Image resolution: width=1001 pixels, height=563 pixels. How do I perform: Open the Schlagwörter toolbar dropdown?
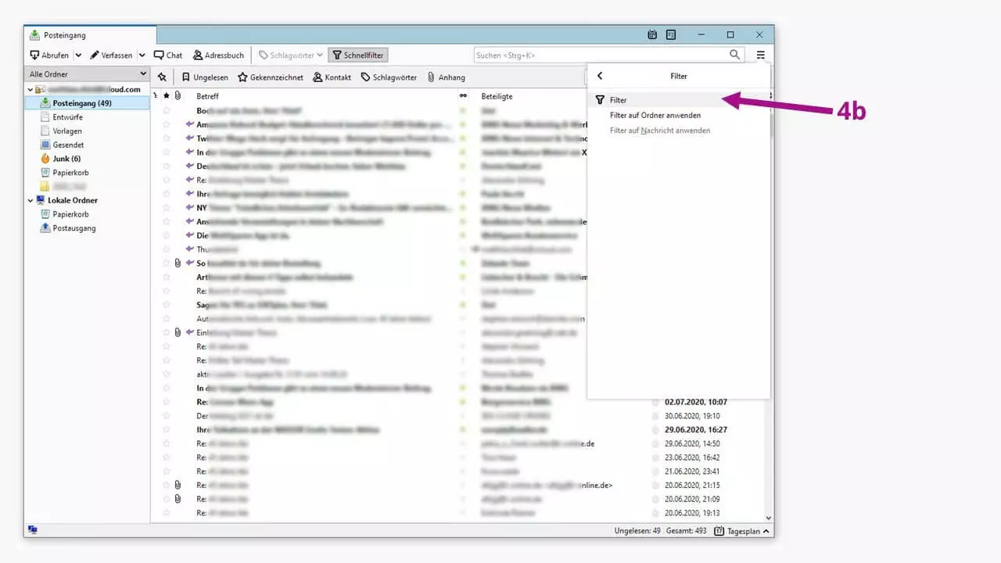pyautogui.click(x=290, y=56)
